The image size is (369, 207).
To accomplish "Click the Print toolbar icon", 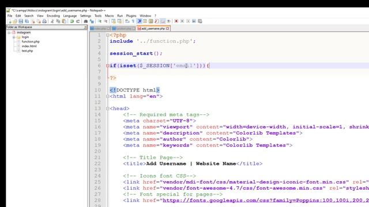I will coord(44,21).
